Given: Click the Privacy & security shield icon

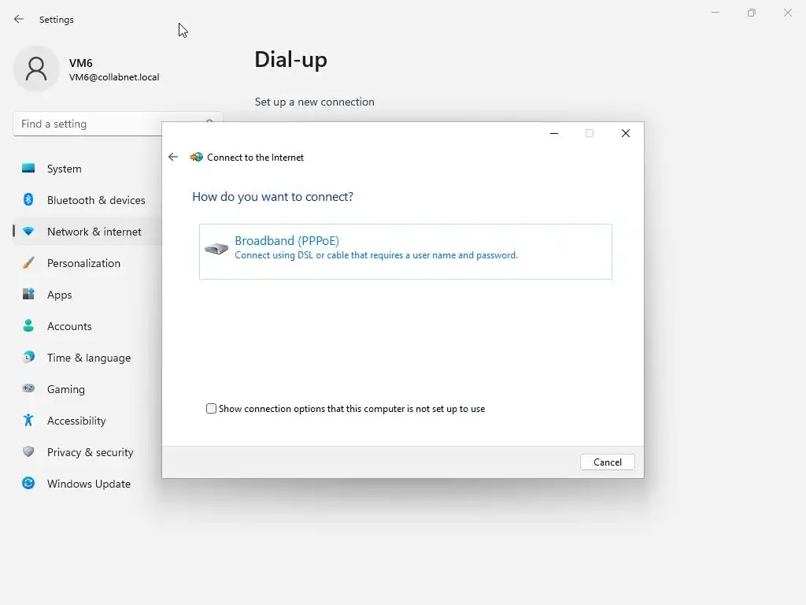Looking at the screenshot, I should [x=28, y=451].
